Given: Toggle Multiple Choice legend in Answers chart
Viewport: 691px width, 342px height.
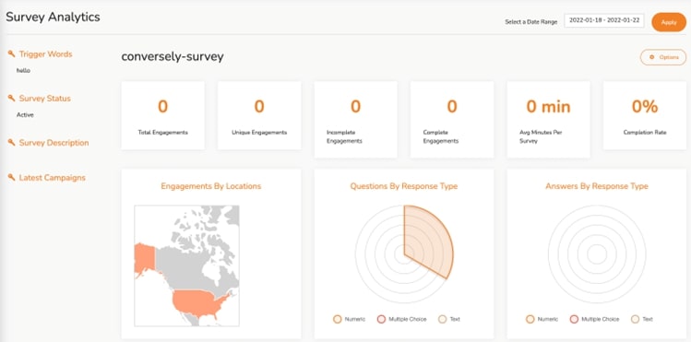Looking at the screenshot, I should click(594, 319).
